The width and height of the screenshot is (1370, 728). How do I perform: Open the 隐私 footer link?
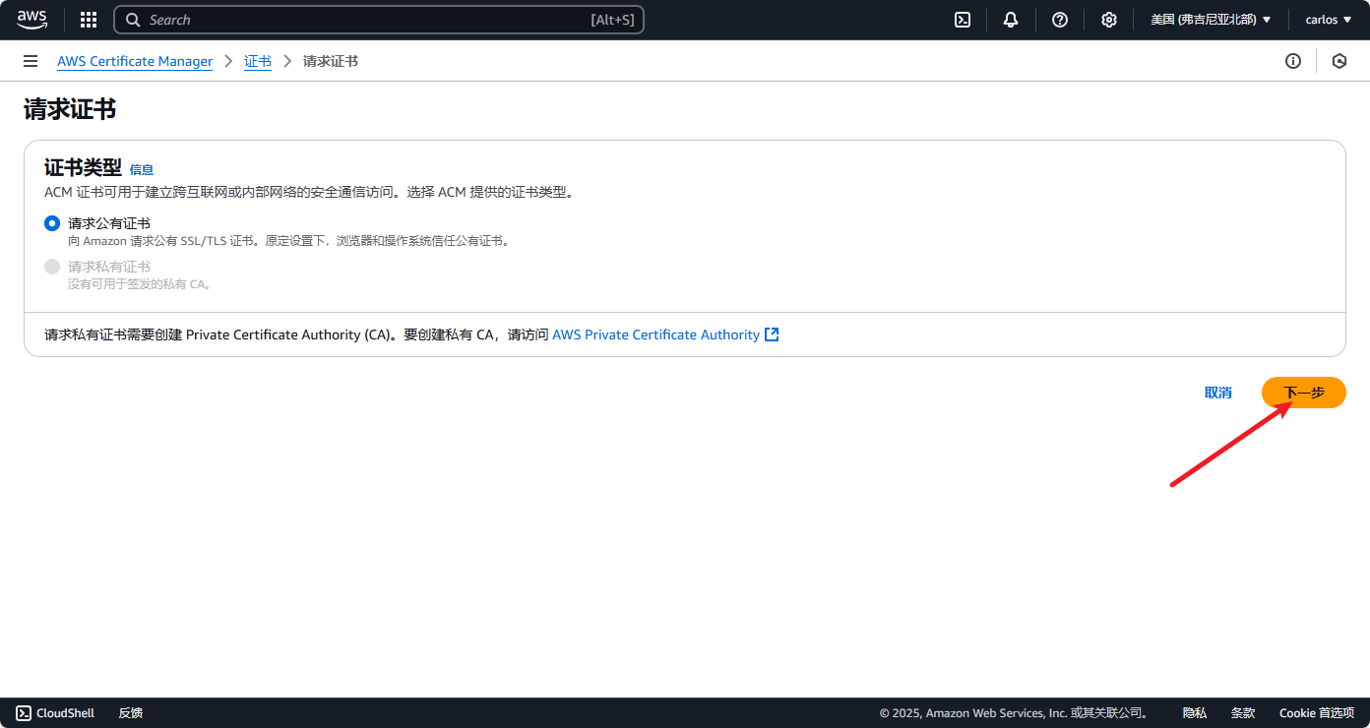coord(1195,713)
